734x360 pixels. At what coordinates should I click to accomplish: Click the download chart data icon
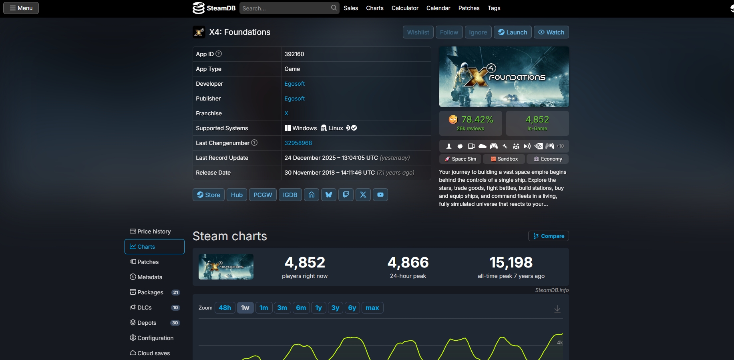(557, 309)
